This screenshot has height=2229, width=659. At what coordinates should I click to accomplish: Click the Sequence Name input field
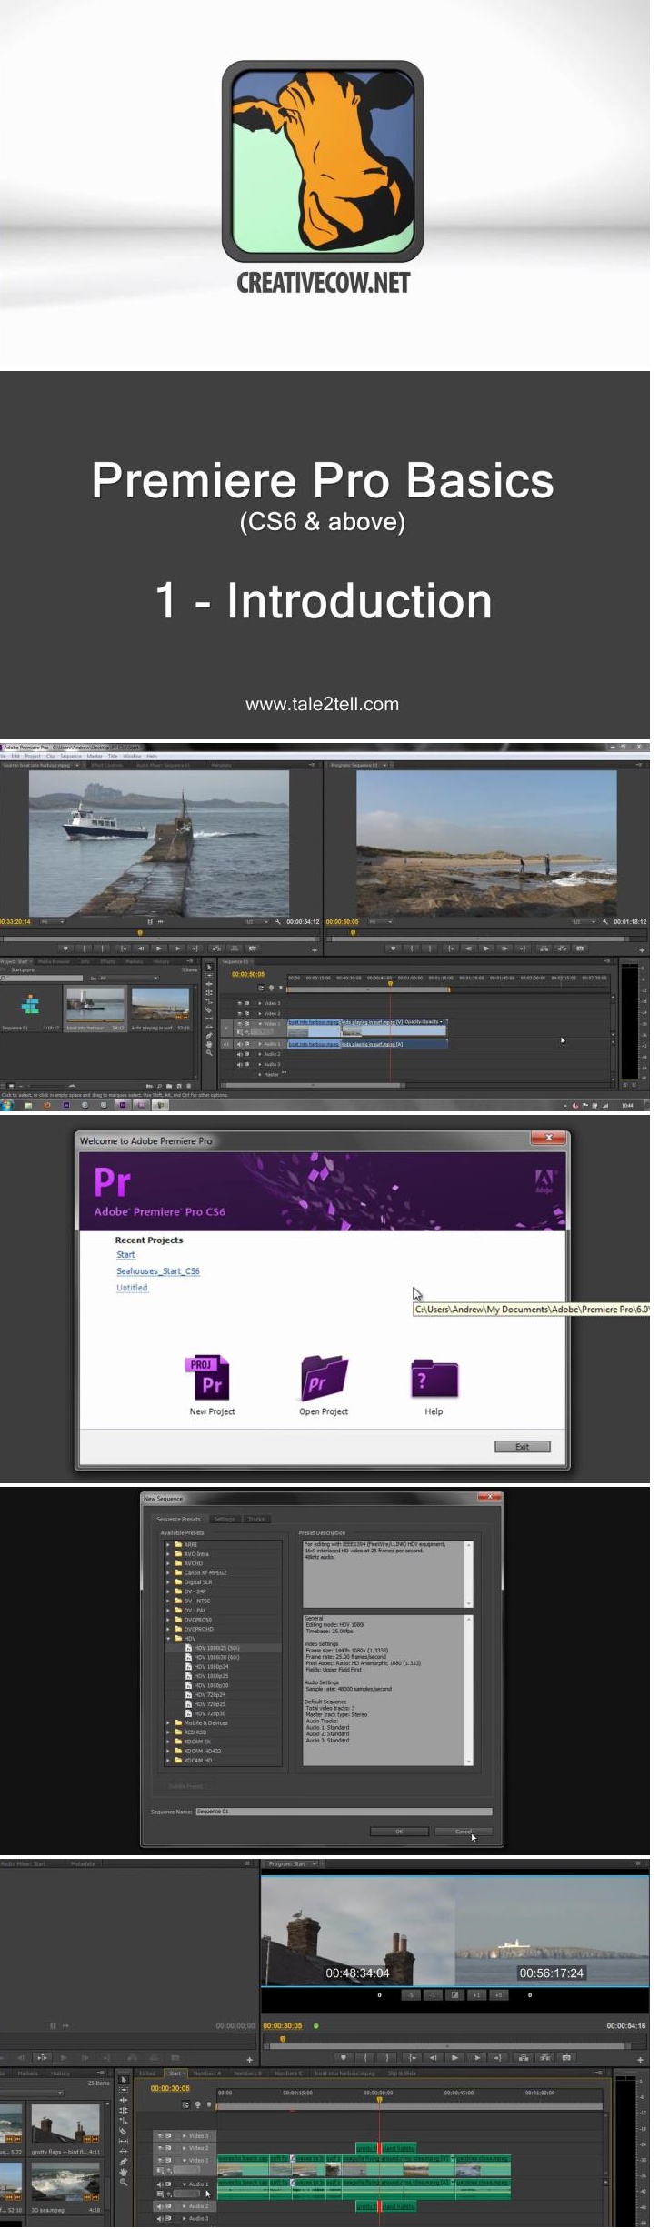pyautogui.click(x=343, y=1812)
